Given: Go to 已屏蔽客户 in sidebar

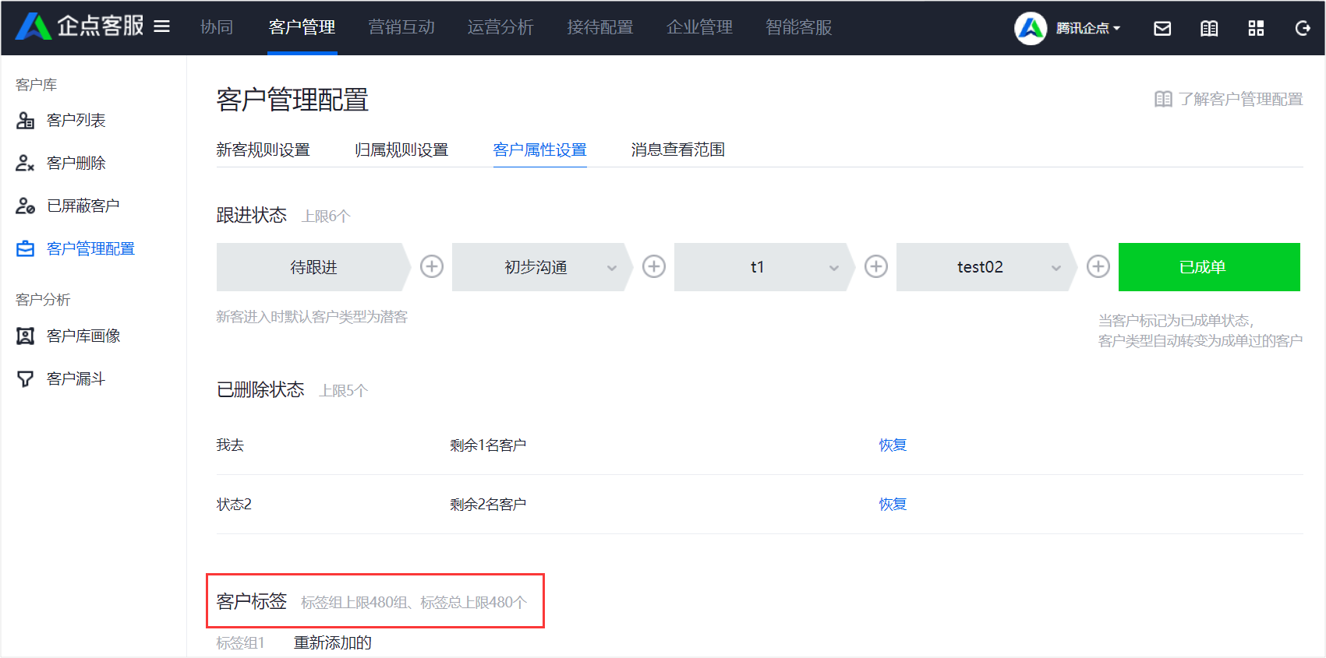Looking at the screenshot, I should point(83,206).
